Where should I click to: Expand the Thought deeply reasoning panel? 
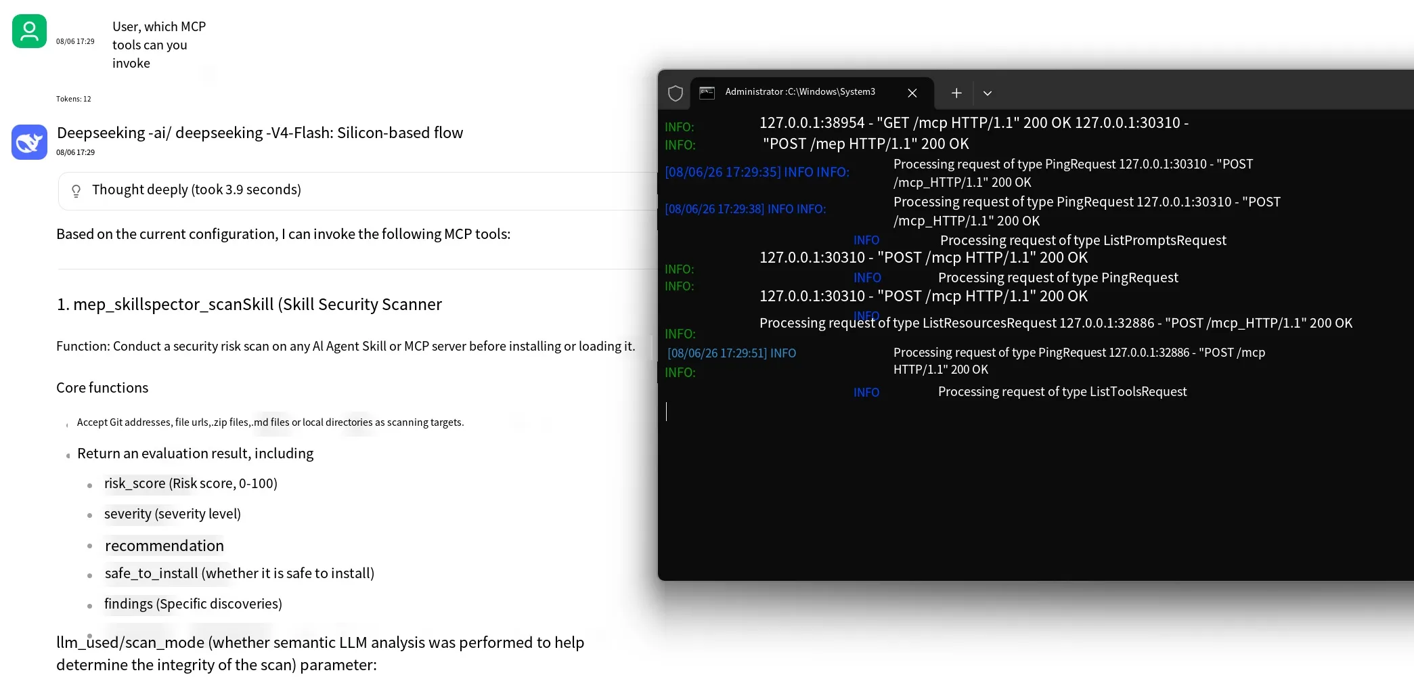pos(357,190)
